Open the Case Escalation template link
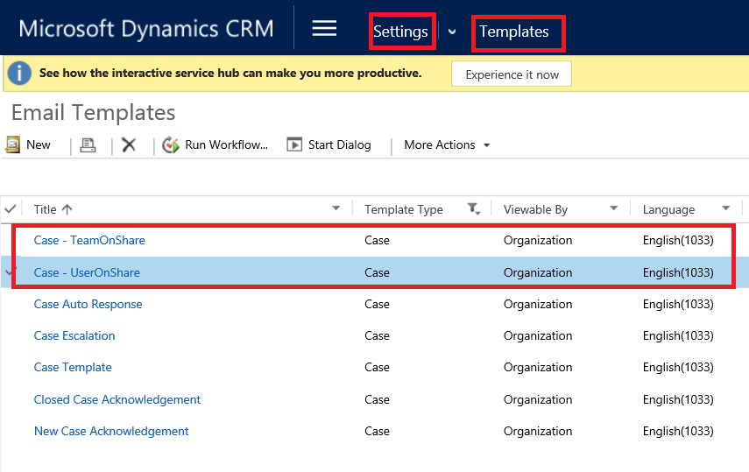This screenshot has height=472, width=749. [74, 335]
